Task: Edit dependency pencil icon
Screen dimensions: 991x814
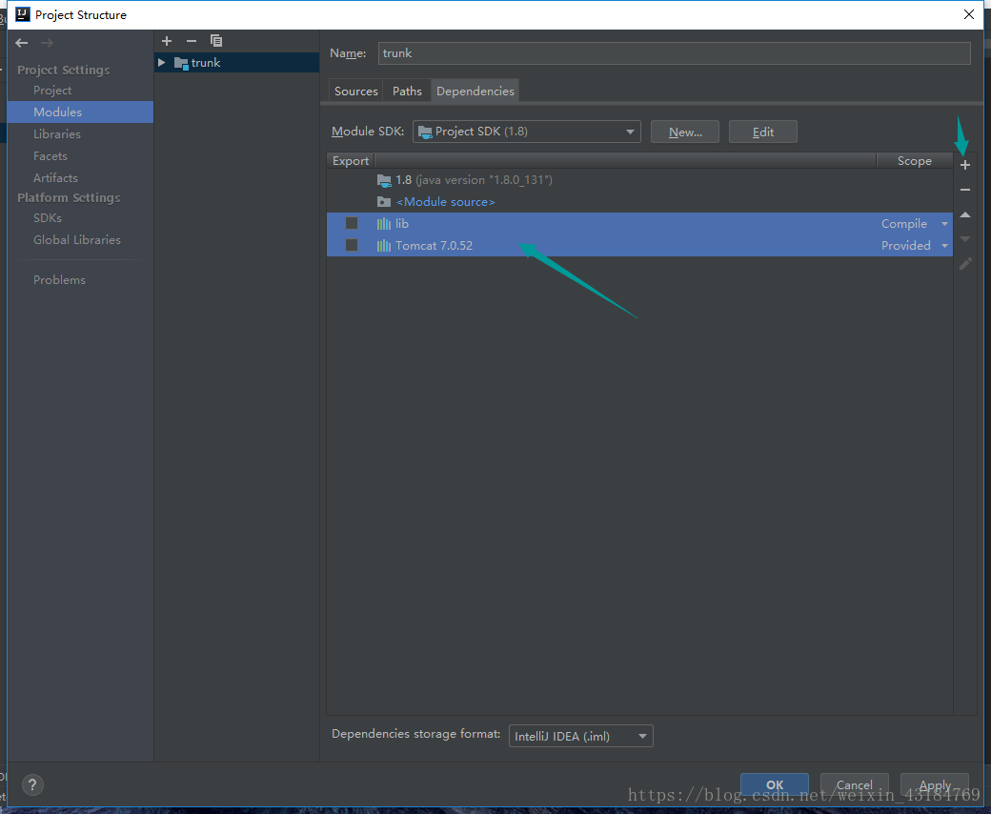Action: pos(965,263)
